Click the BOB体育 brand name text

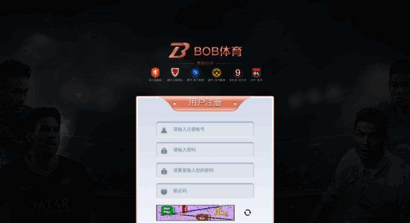point(218,51)
